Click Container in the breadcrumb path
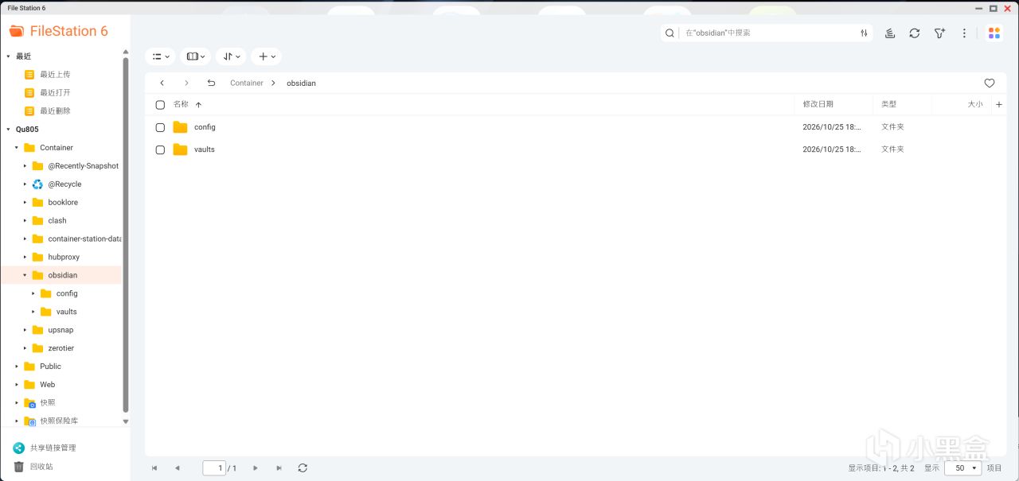 [x=247, y=83]
